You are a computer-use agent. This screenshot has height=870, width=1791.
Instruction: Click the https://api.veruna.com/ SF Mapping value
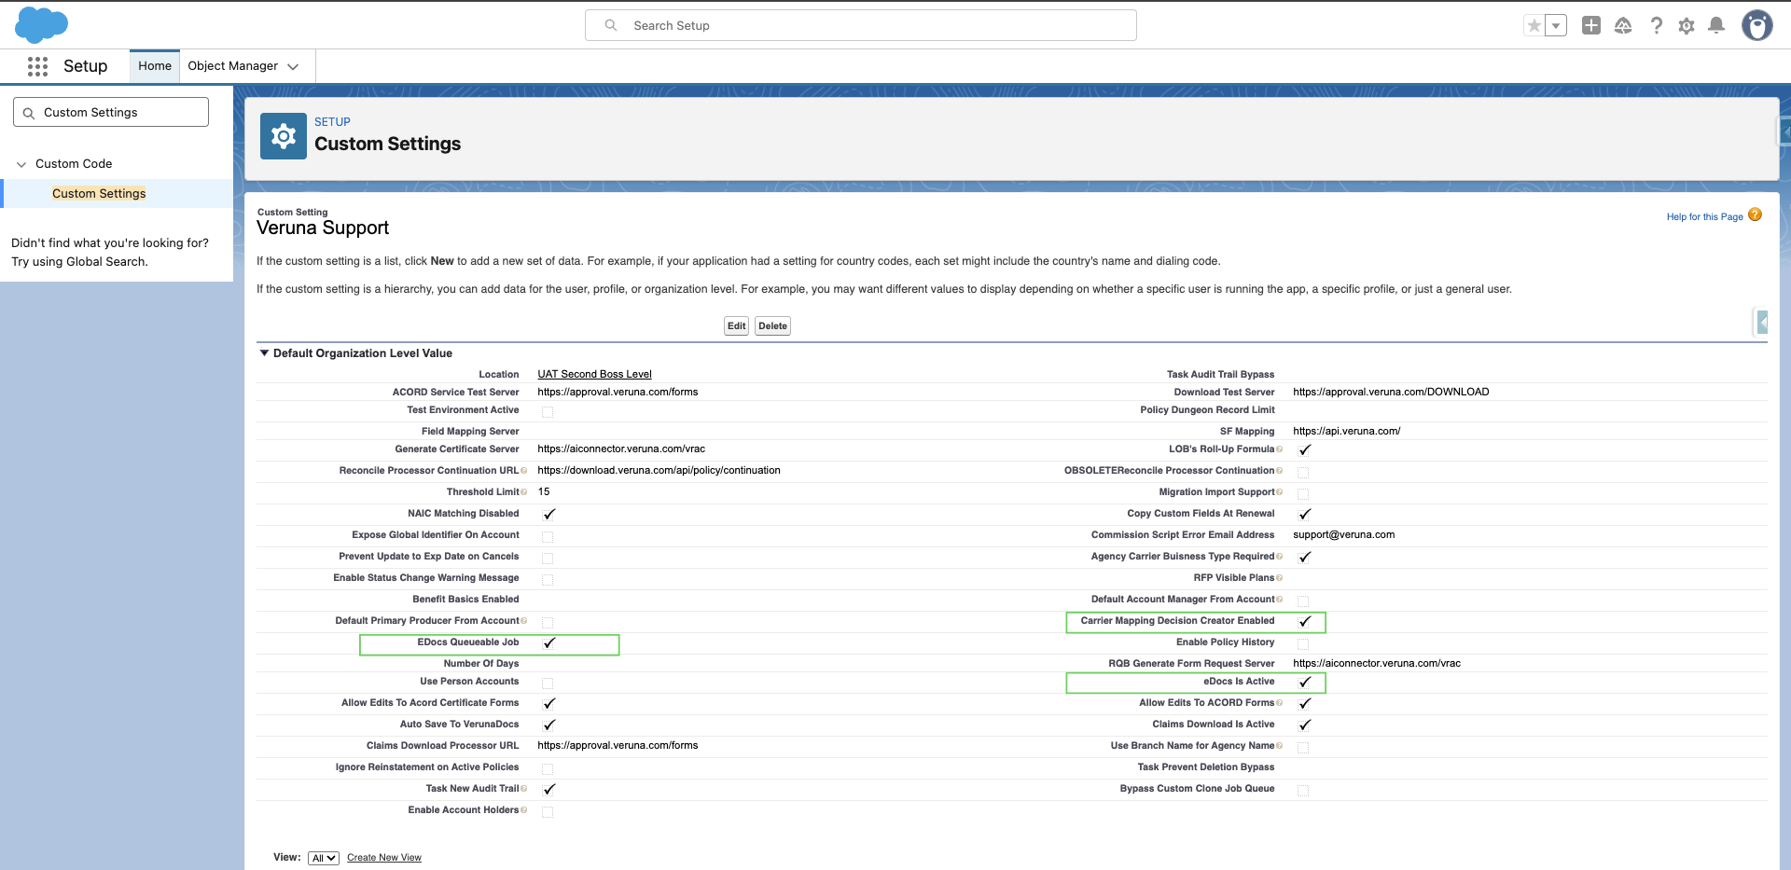[1346, 432]
